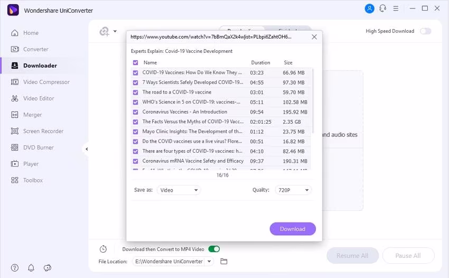Collapse the sidebar with arrow handle
449x278 pixels.
point(86,149)
